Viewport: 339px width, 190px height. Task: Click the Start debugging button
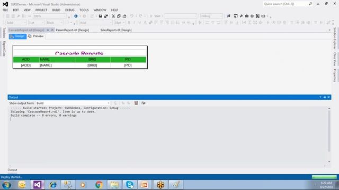coord(156,16)
